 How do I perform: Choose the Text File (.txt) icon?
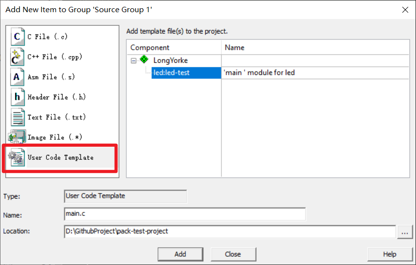pos(18,117)
